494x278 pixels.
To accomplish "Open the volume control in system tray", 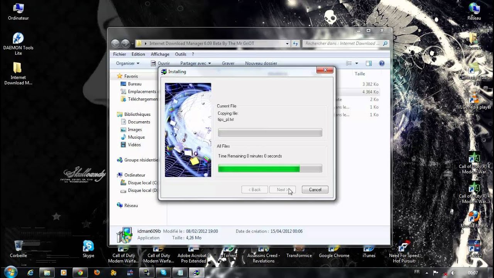I will tap(453, 273).
